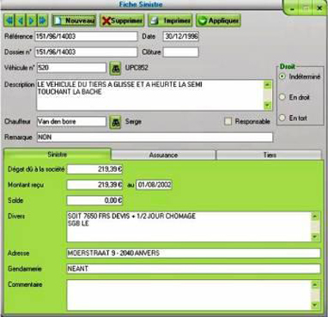Open chauffeur search binoculars icon
Image resolution: width=328 pixels, height=317 pixels.
click(115, 122)
